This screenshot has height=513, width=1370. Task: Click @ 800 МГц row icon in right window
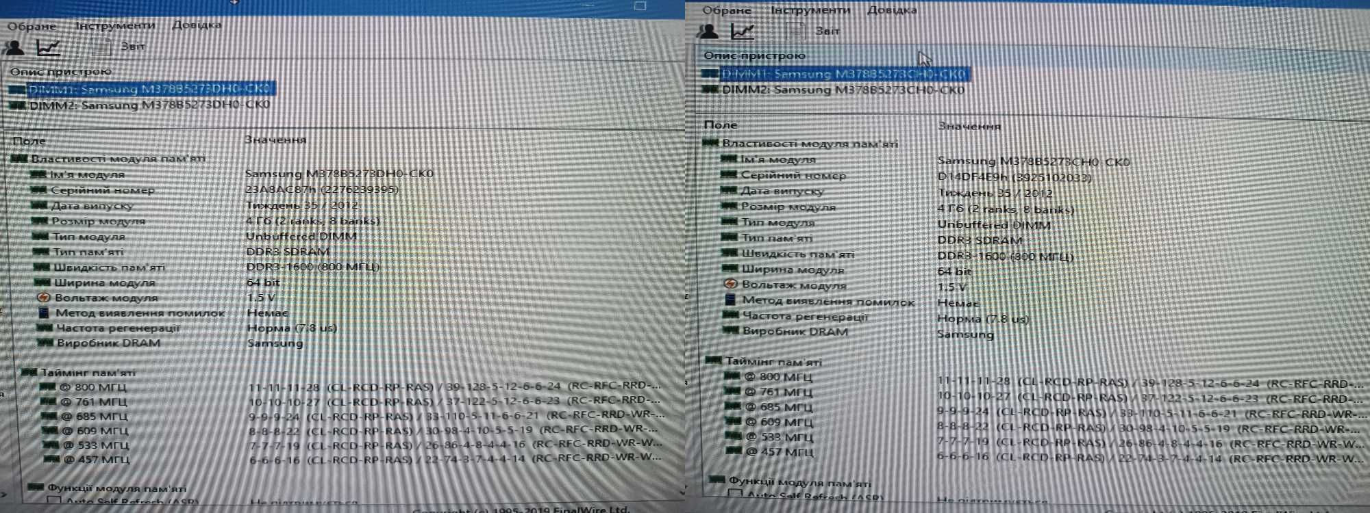click(732, 376)
